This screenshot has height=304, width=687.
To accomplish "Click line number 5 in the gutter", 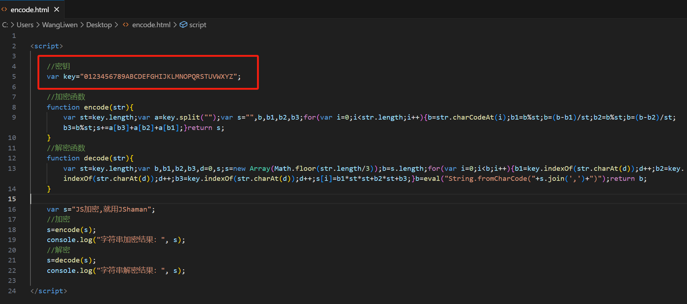I will coord(14,77).
